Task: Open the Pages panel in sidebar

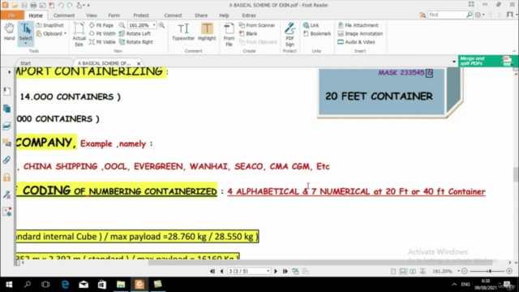Action: pyautogui.click(x=6, y=109)
